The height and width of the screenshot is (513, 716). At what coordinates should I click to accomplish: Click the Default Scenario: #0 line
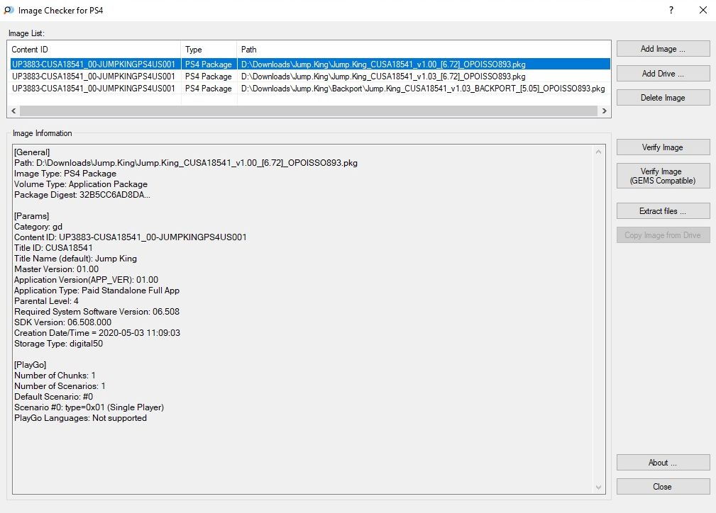click(x=53, y=397)
